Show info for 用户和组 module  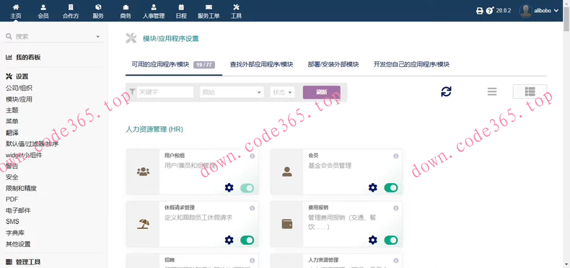coord(253,156)
